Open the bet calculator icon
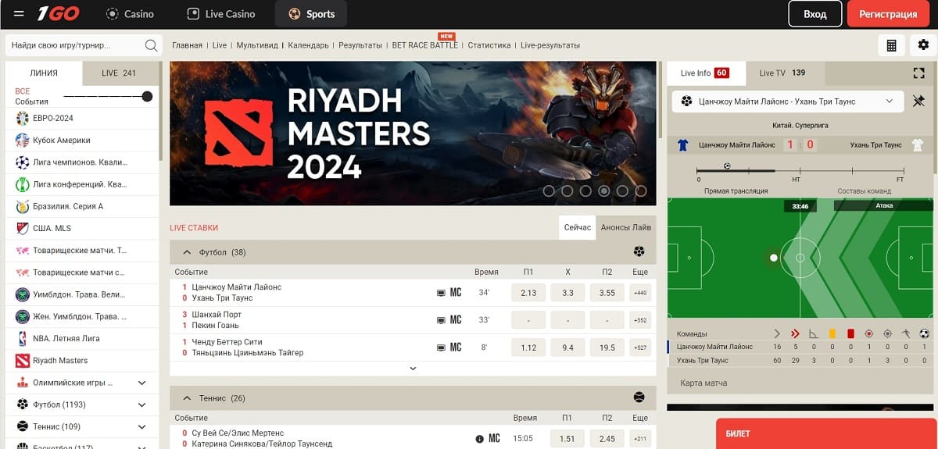The height and width of the screenshot is (449, 938). pos(891,45)
